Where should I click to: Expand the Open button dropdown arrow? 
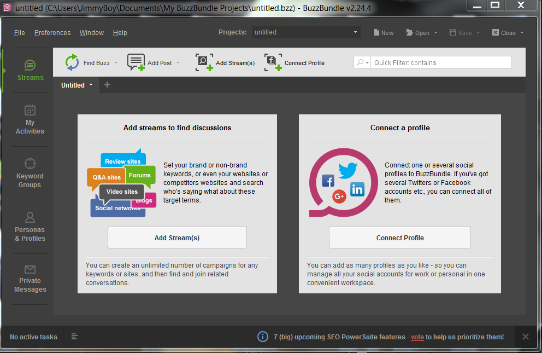point(435,33)
